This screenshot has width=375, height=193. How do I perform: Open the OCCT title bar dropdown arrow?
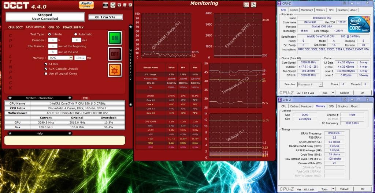(x=119, y=5)
